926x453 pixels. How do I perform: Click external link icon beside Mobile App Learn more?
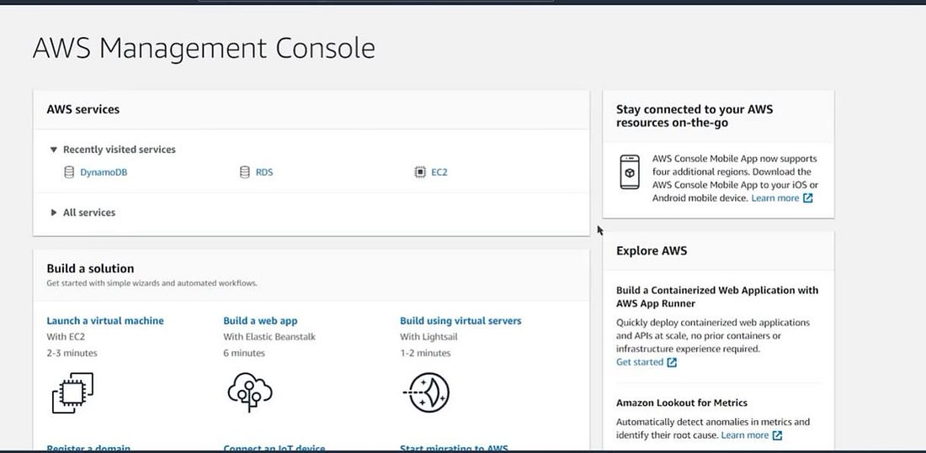pos(808,198)
